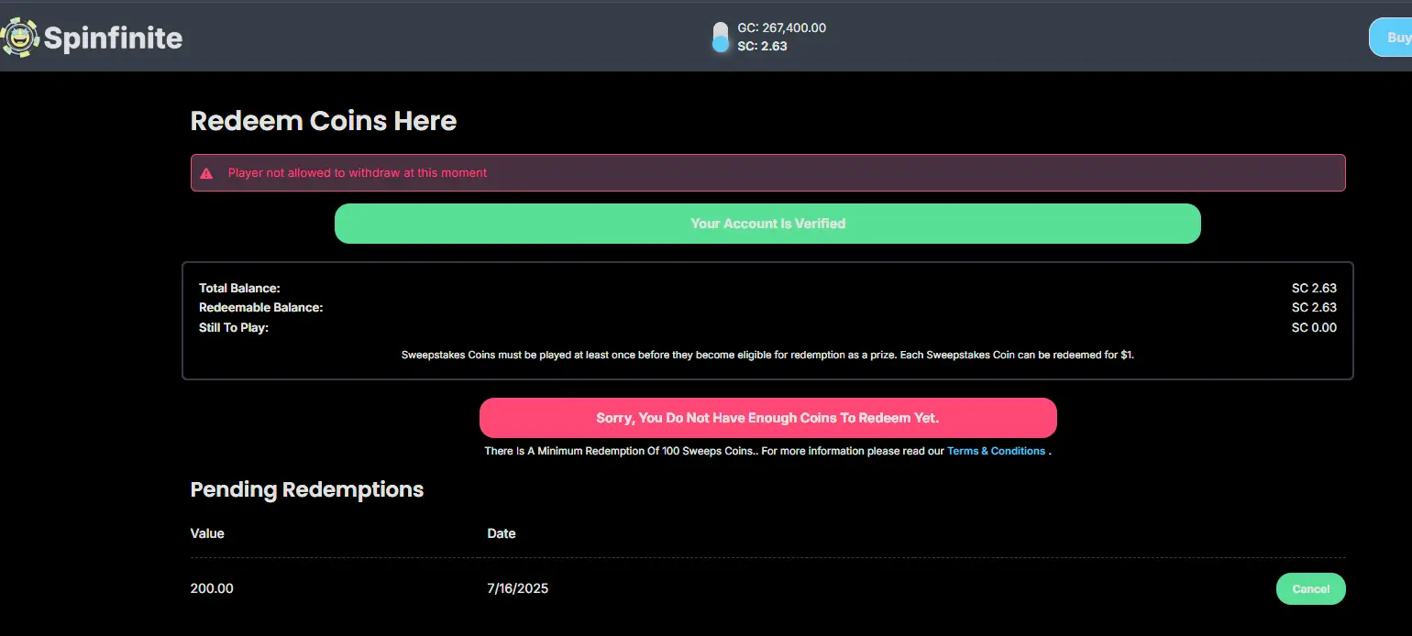The width and height of the screenshot is (1412, 636).
Task: Select the SC 2.63 header balance
Action: pos(762,46)
